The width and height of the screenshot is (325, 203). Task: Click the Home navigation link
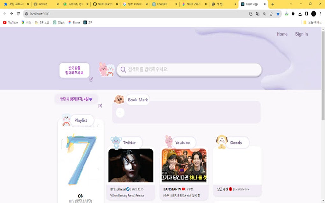click(282, 34)
